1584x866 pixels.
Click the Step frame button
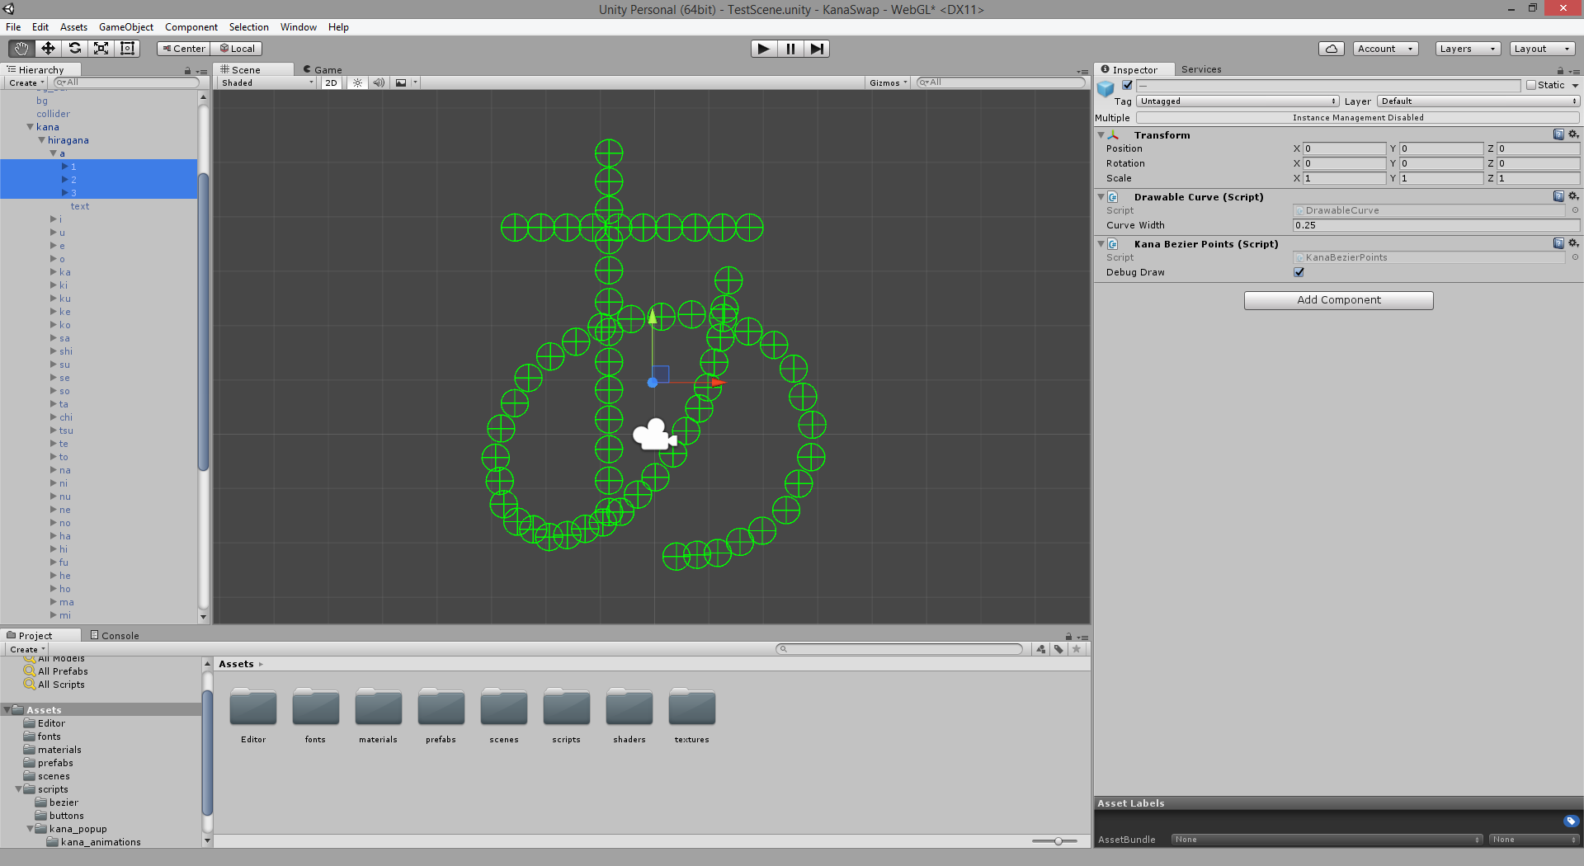pos(817,49)
